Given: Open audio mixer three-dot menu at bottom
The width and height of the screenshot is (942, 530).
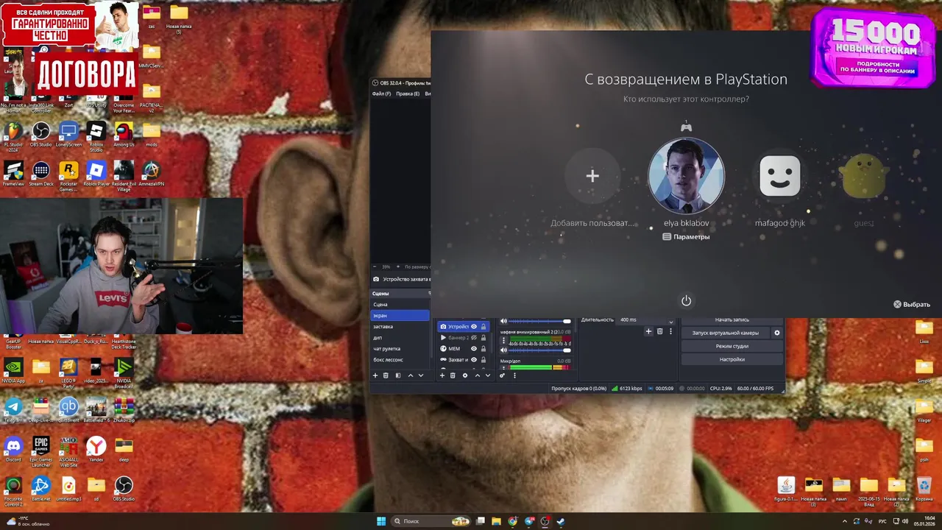Looking at the screenshot, I should point(514,375).
